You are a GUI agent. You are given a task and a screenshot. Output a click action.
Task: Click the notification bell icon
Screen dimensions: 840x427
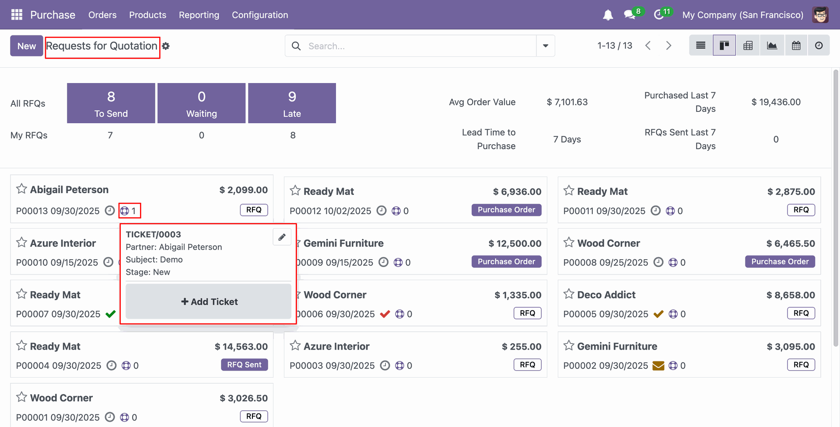tap(608, 15)
